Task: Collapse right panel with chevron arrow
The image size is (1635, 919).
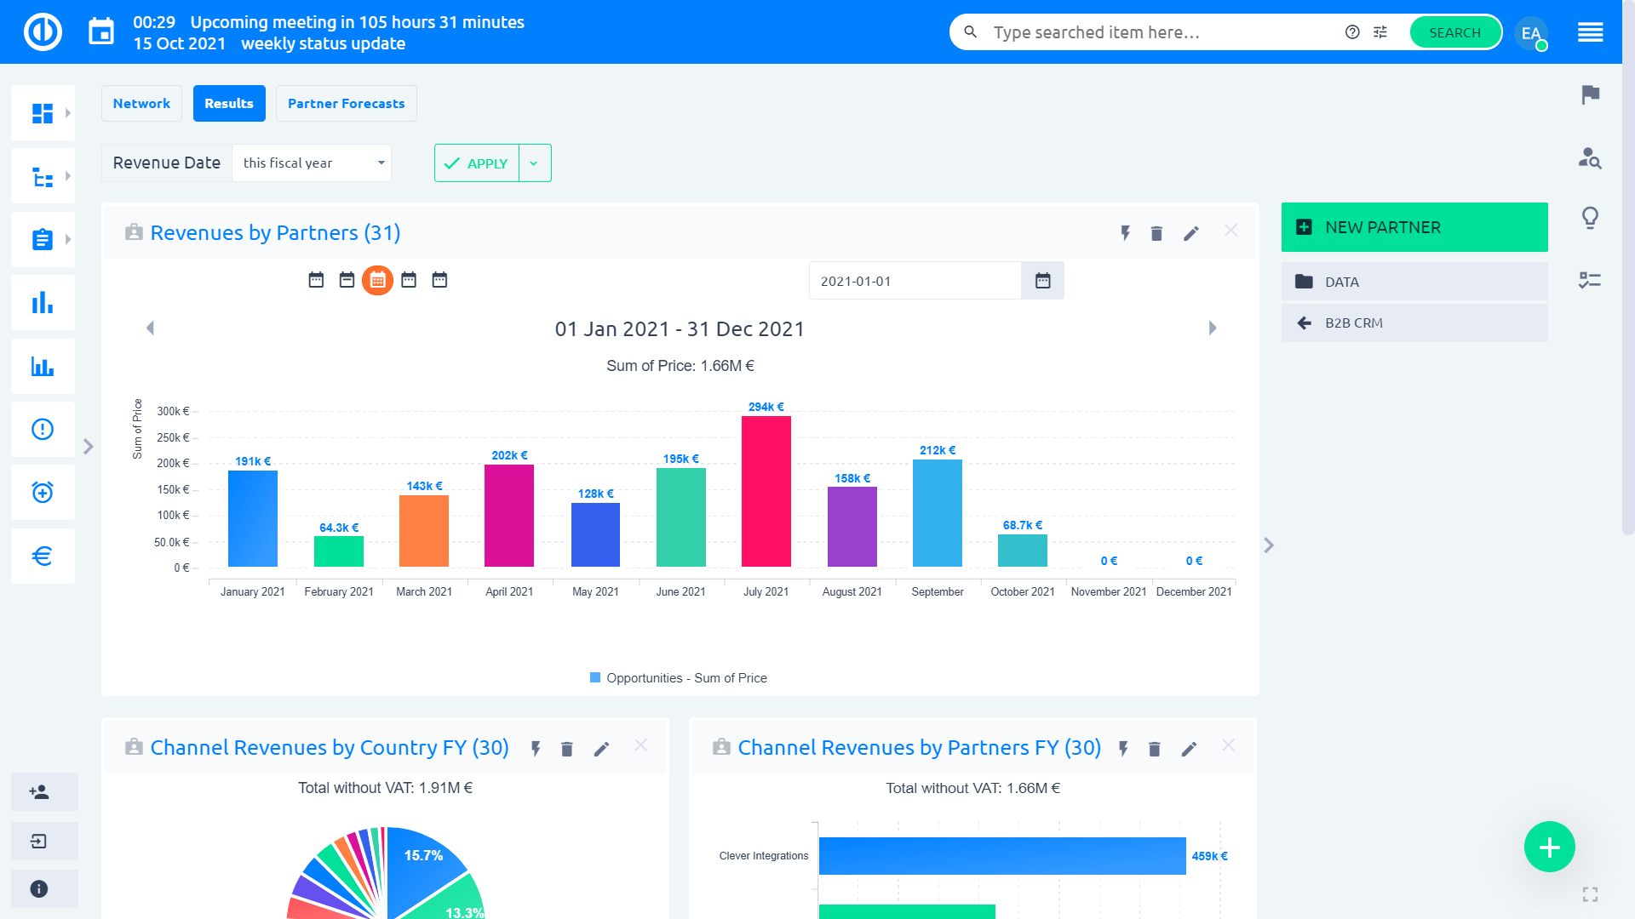Action: pyautogui.click(x=1269, y=545)
